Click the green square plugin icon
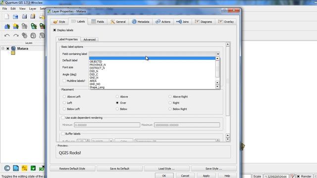The height and width of the screenshot is (178, 317). point(33,168)
